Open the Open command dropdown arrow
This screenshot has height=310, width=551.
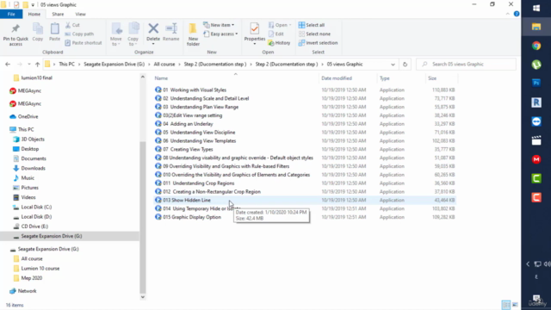[290, 25]
